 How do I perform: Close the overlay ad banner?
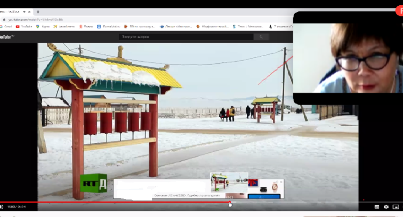click(281, 182)
